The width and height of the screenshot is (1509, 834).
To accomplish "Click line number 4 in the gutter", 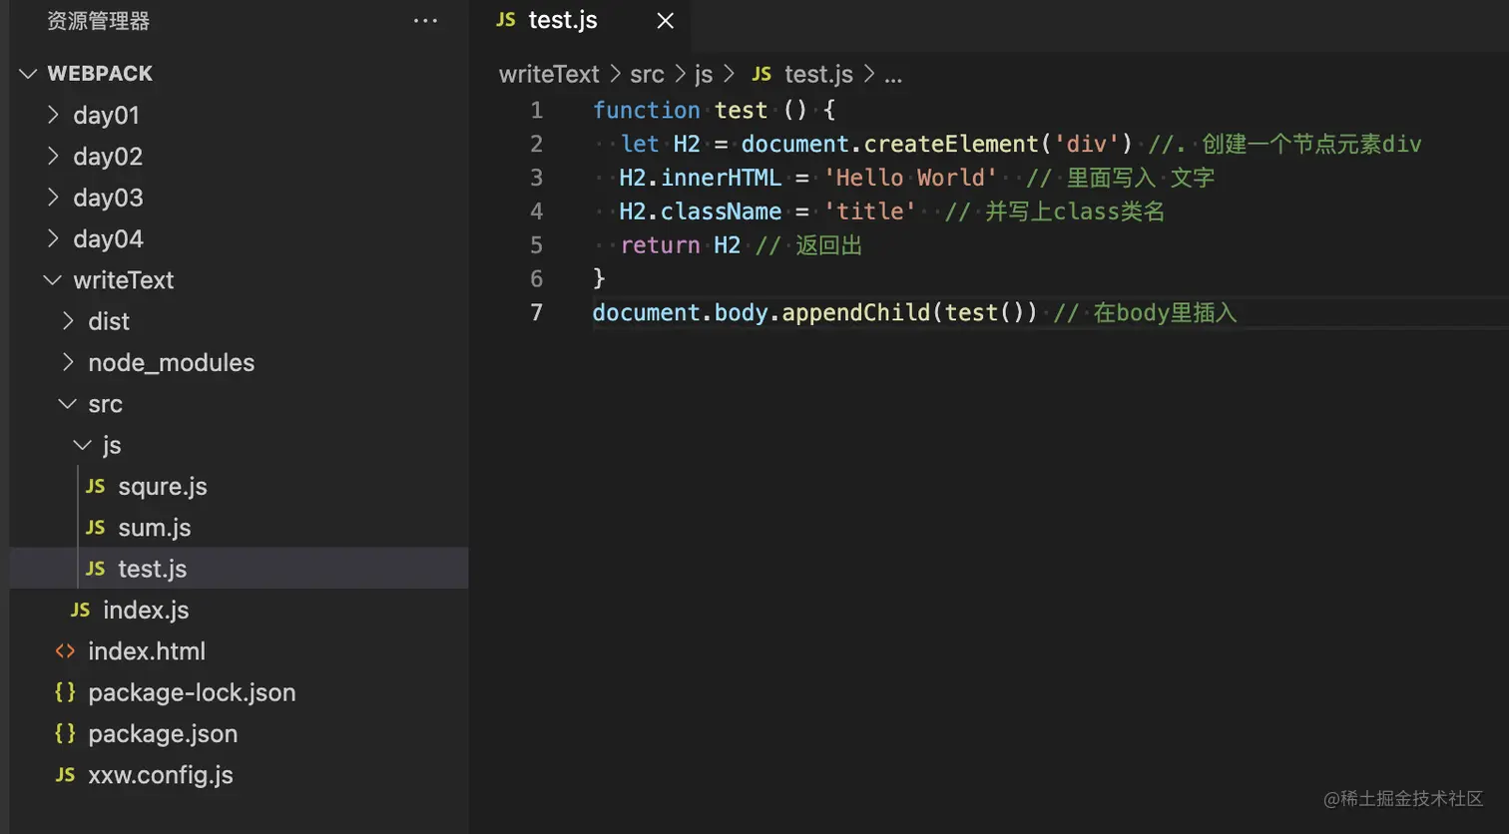I will (x=537, y=211).
